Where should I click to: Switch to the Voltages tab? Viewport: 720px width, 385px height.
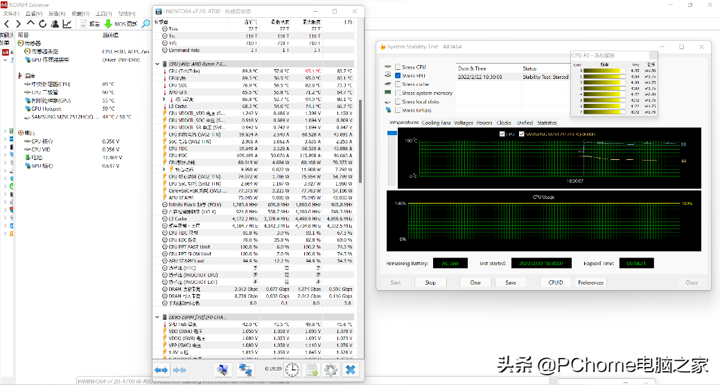(464, 123)
